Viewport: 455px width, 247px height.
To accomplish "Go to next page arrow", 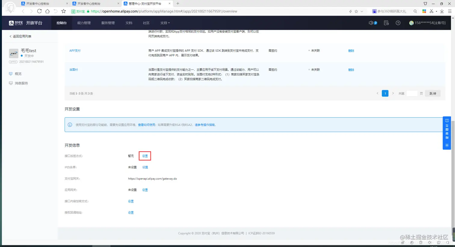I will click(393, 93).
